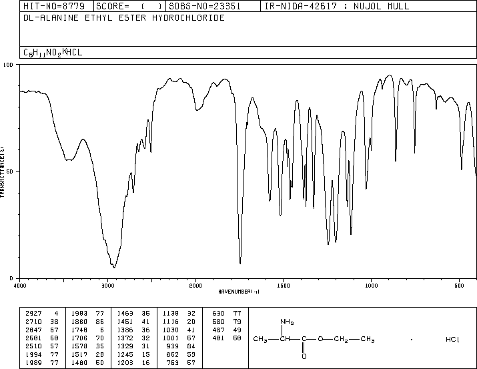The height and width of the screenshot is (369, 477).
Task: Click the 1000 x-axis tick label
Action: 371,285
